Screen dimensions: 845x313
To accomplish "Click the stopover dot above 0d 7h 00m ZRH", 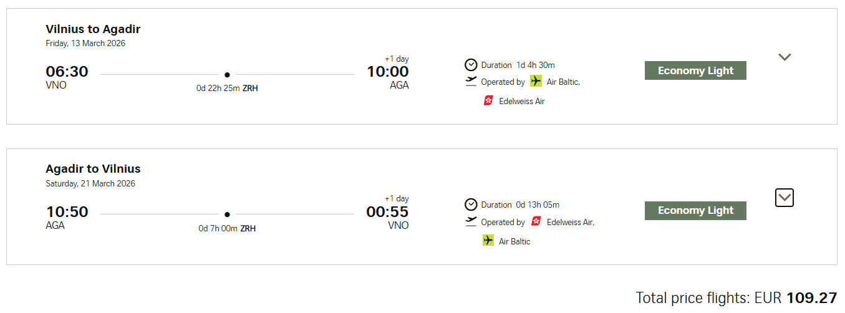I will (x=227, y=214).
